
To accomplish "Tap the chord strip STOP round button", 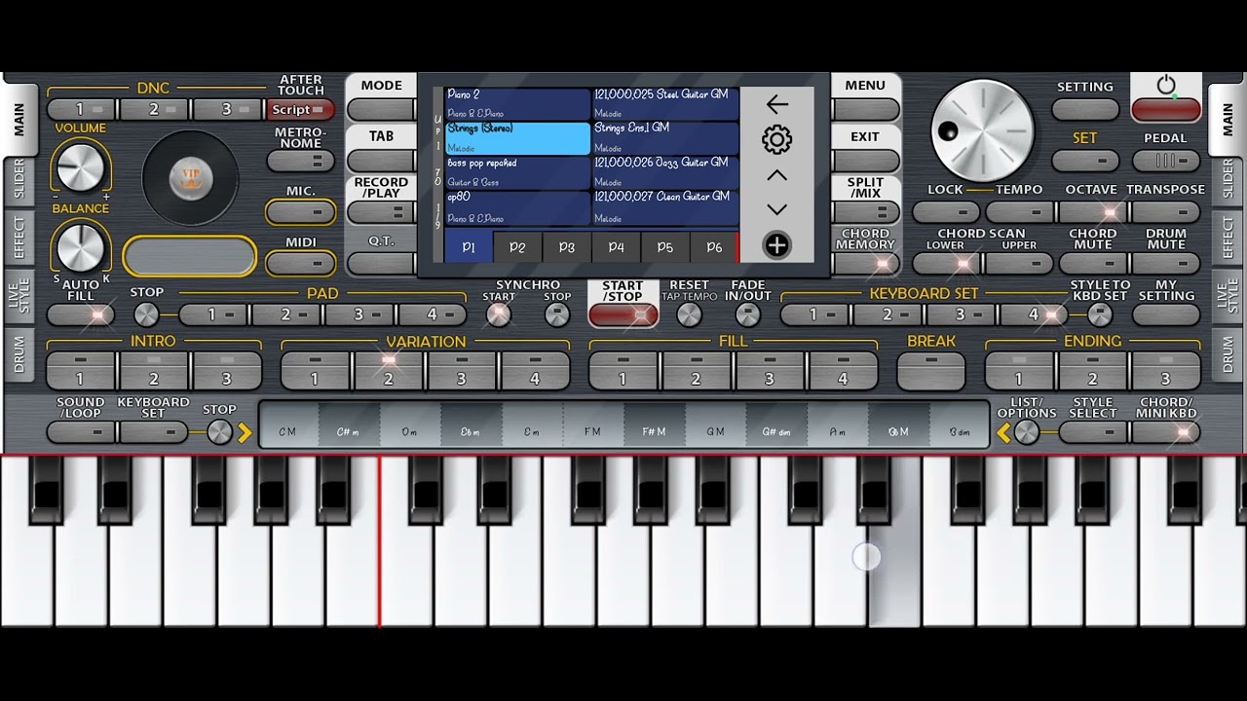I will (220, 432).
